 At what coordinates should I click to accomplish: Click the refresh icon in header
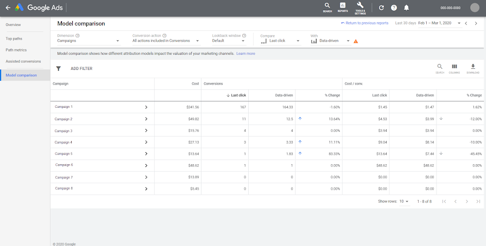tap(381, 8)
